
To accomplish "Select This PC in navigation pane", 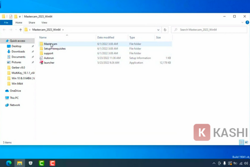I will click(15, 98).
